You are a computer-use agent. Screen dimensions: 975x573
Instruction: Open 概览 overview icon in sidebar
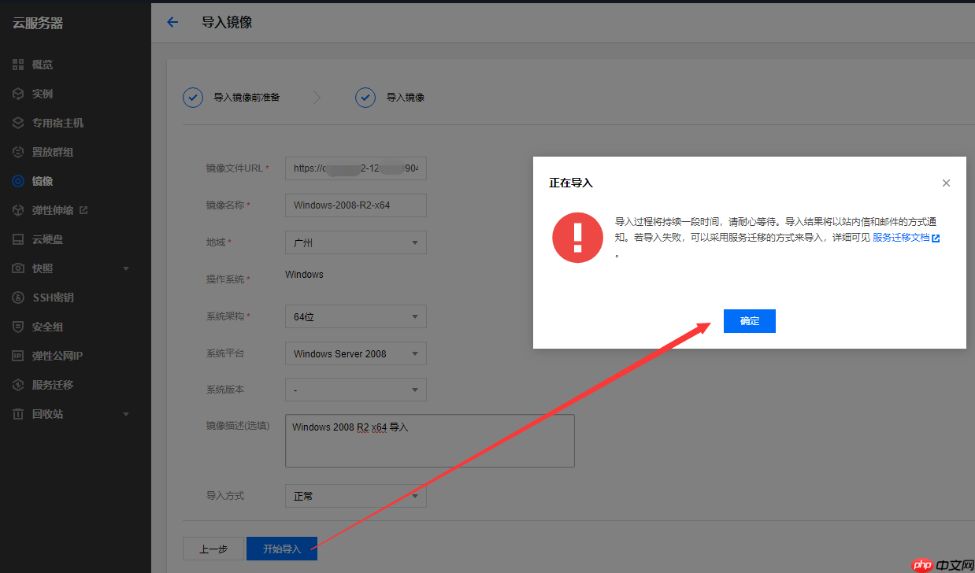18,65
